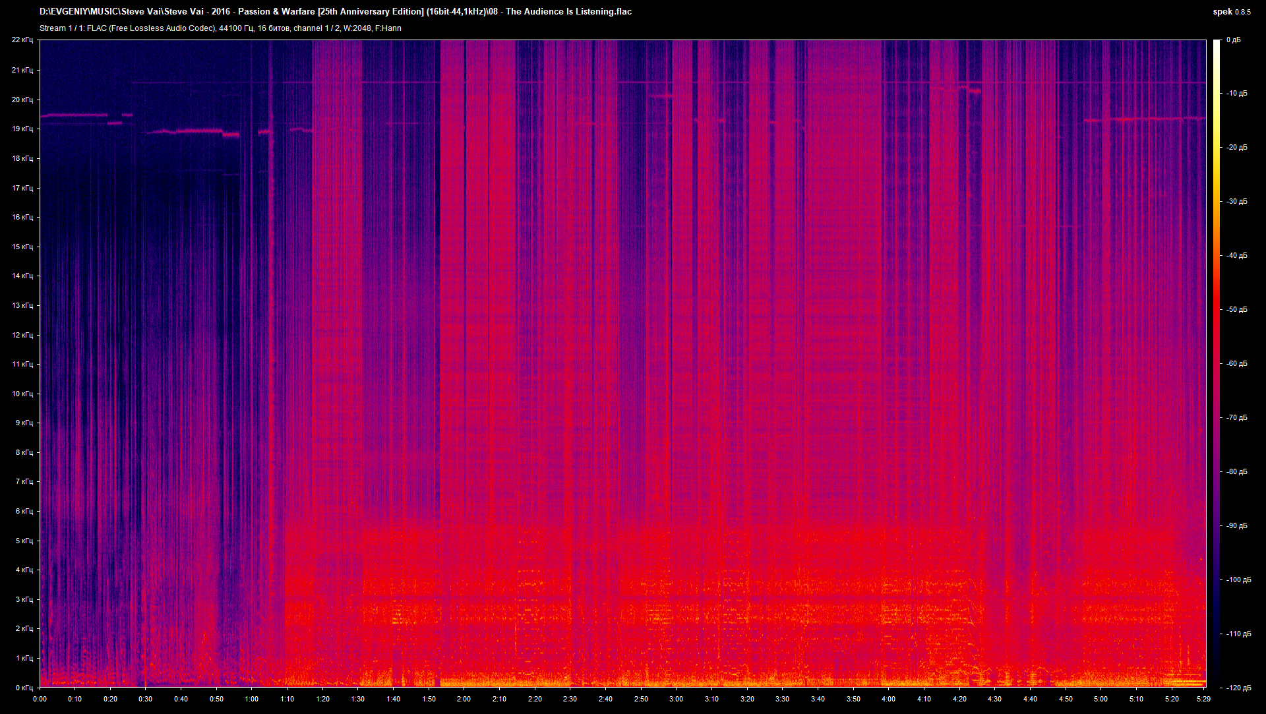Click the F:Hann window function text
Viewport: 1266px width, 714px height.
pyautogui.click(x=389, y=28)
